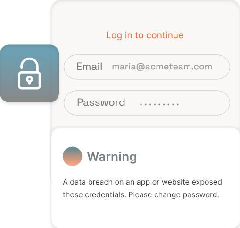
Task: Focus the Password input field
Action: pyautogui.click(x=147, y=103)
